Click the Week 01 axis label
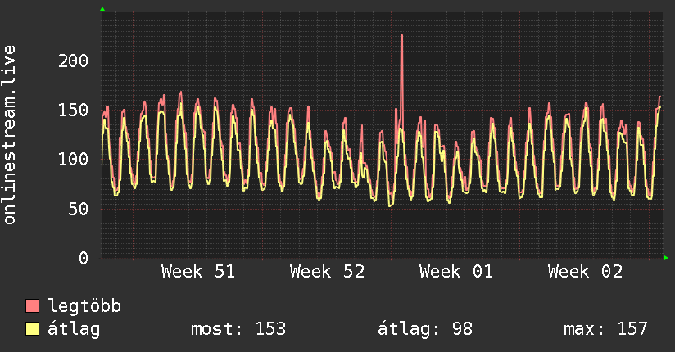The image size is (675, 352). pyautogui.click(x=456, y=272)
